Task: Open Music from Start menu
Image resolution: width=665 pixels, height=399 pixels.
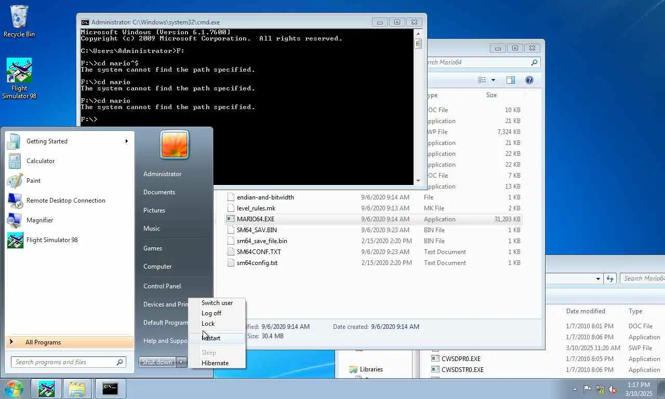Action: [x=152, y=229]
